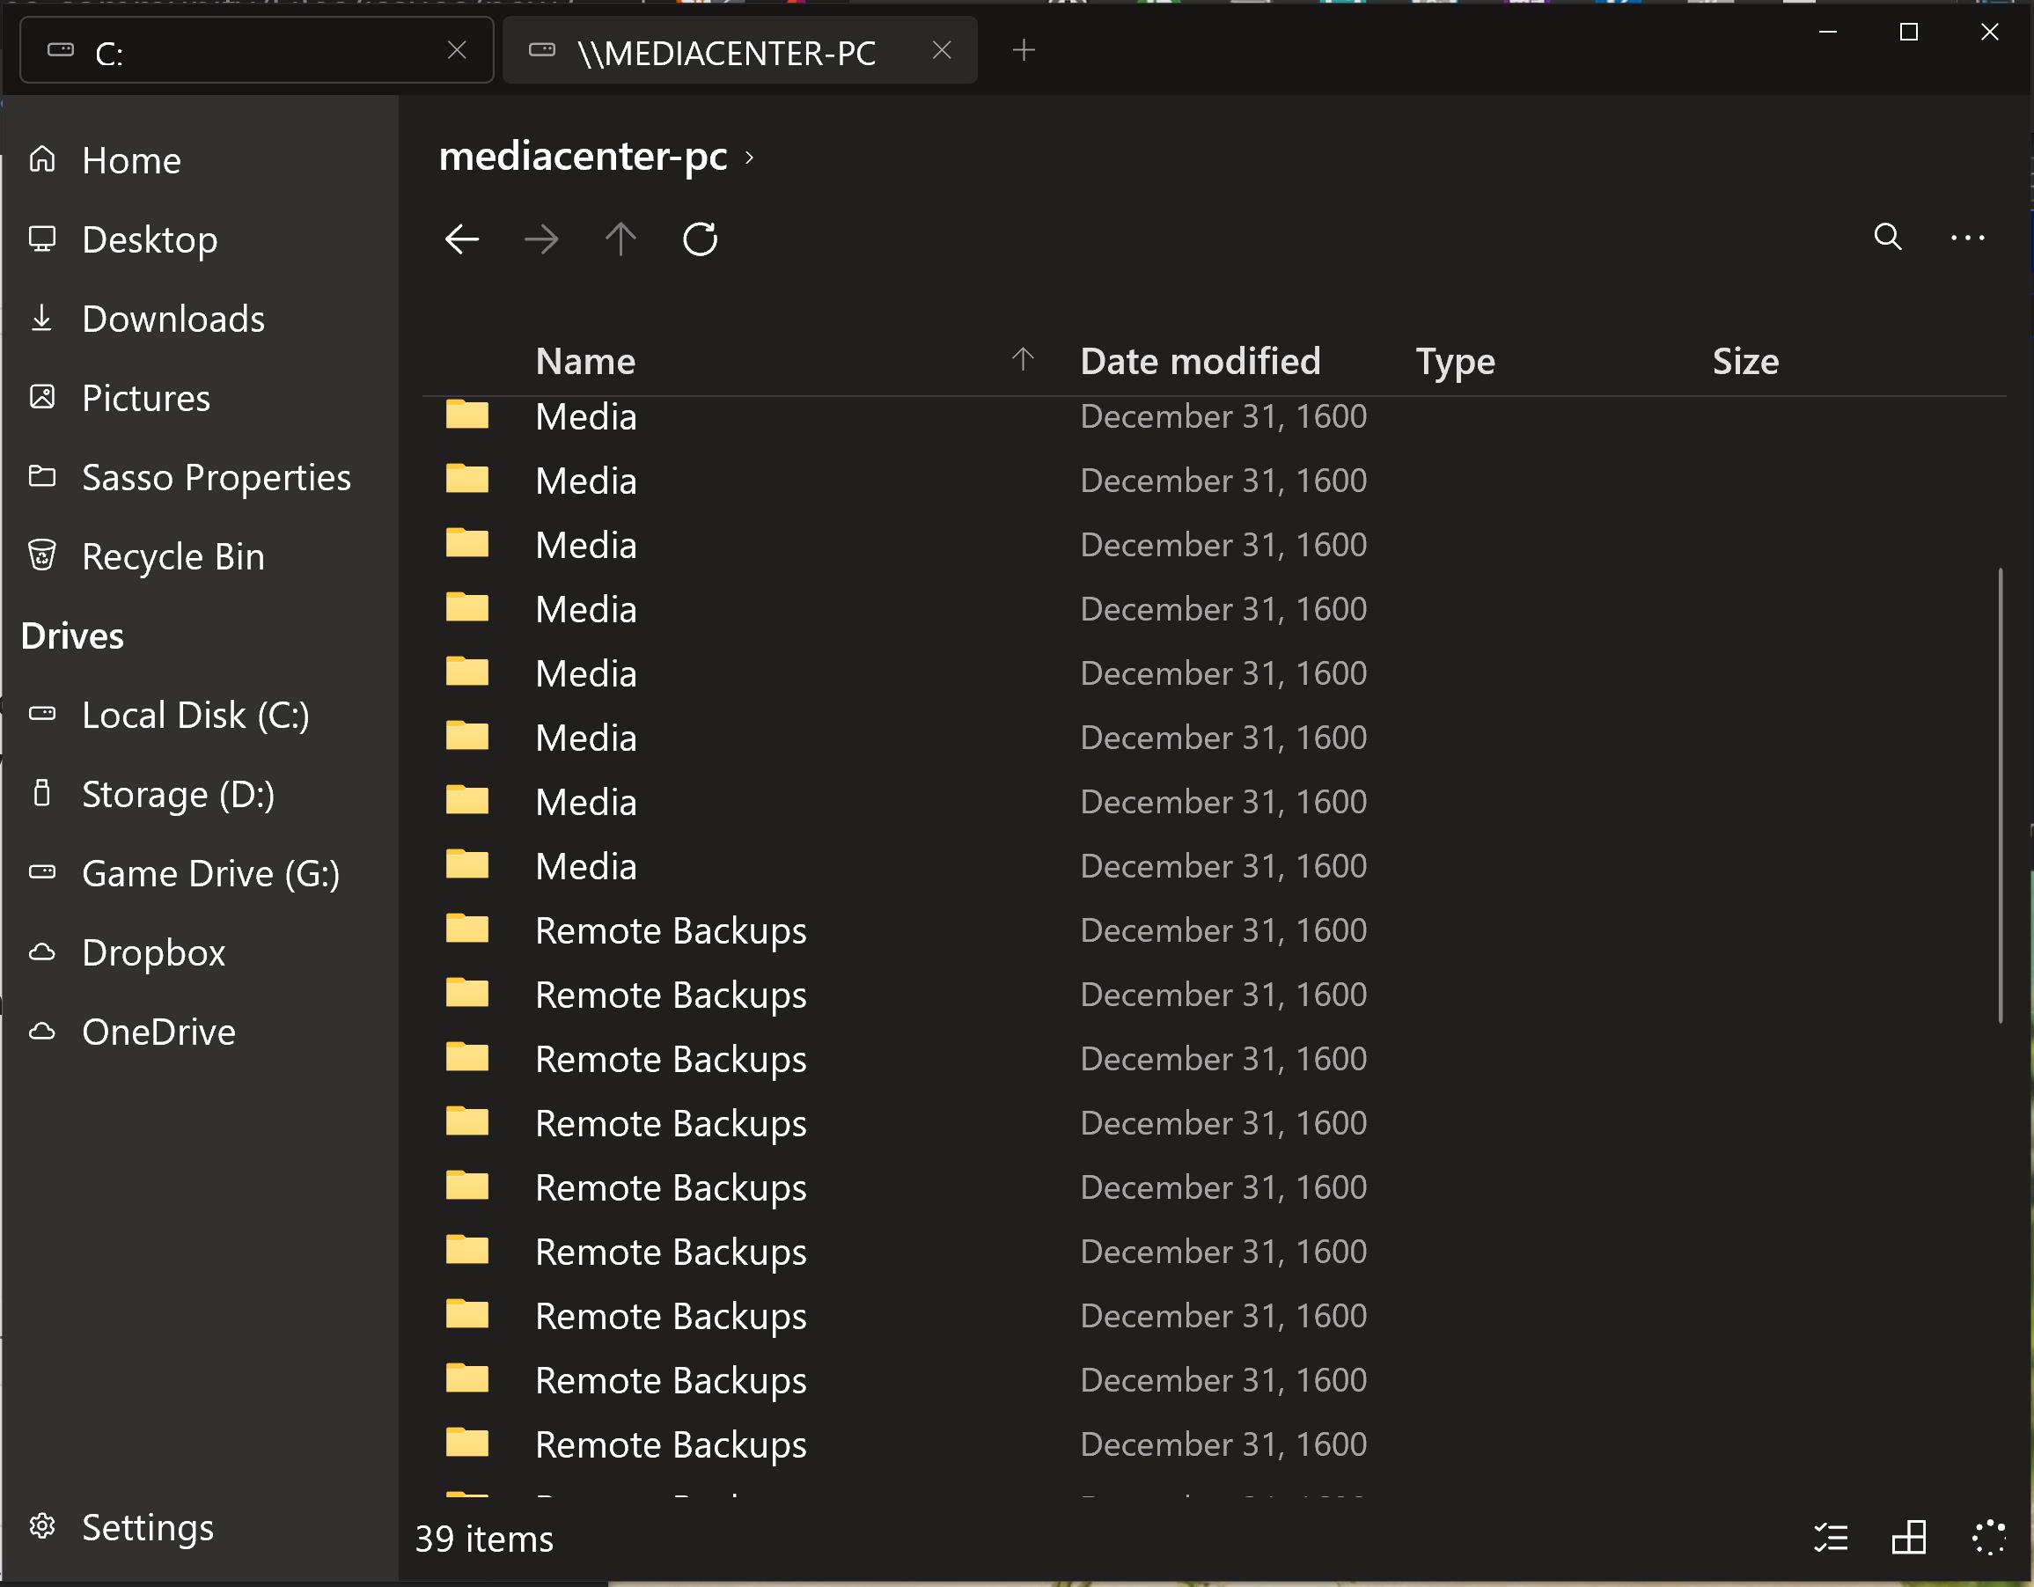Open Recycle Bin in the sidebar
The width and height of the screenshot is (2034, 1587).
[199, 556]
